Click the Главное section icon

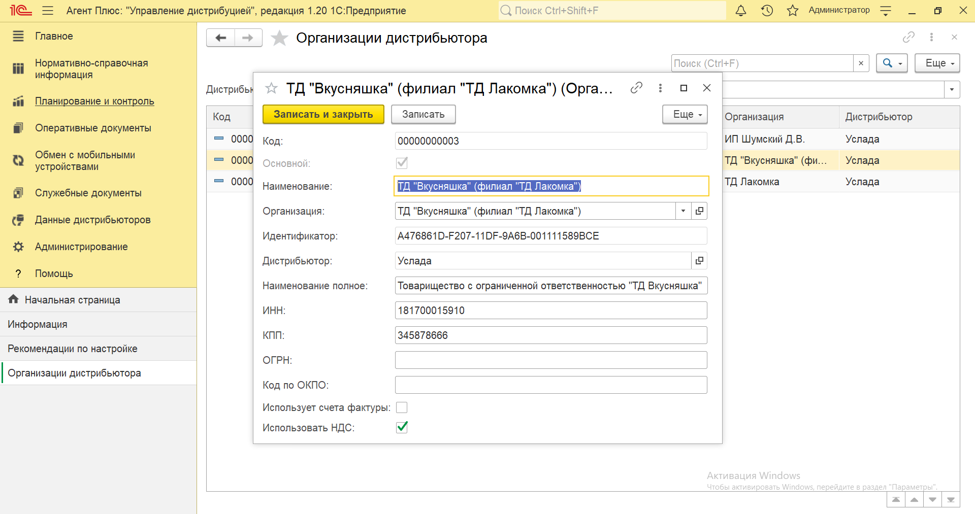(x=18, y=36)
